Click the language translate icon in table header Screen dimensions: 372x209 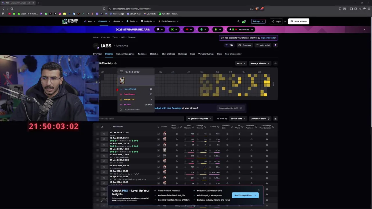pos(158,127)
